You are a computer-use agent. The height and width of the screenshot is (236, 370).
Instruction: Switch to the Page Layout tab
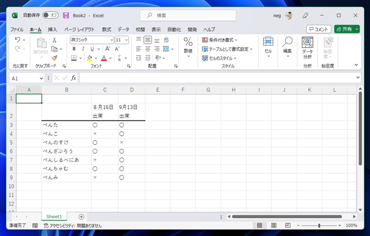click(x=80, y=29)
